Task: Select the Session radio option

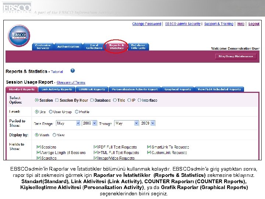Action: coord(37,100)
